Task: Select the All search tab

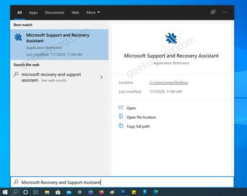Action: [19, 12]
